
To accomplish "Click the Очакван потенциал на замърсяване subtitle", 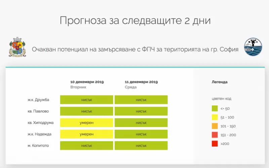I will 135,49.
